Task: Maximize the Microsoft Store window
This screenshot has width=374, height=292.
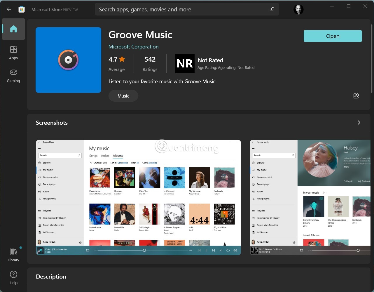Action: point(349,6)
